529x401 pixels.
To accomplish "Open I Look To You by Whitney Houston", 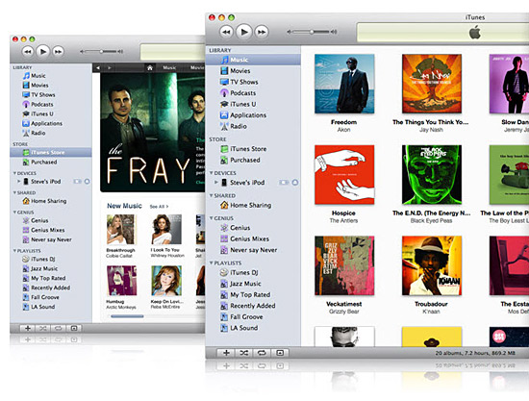I will [166, 230].
